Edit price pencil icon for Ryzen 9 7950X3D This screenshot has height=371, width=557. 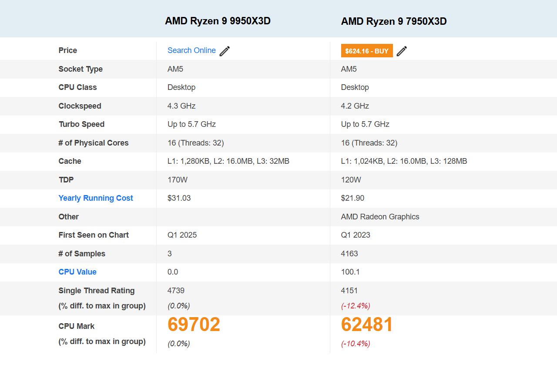click(402, 51)
